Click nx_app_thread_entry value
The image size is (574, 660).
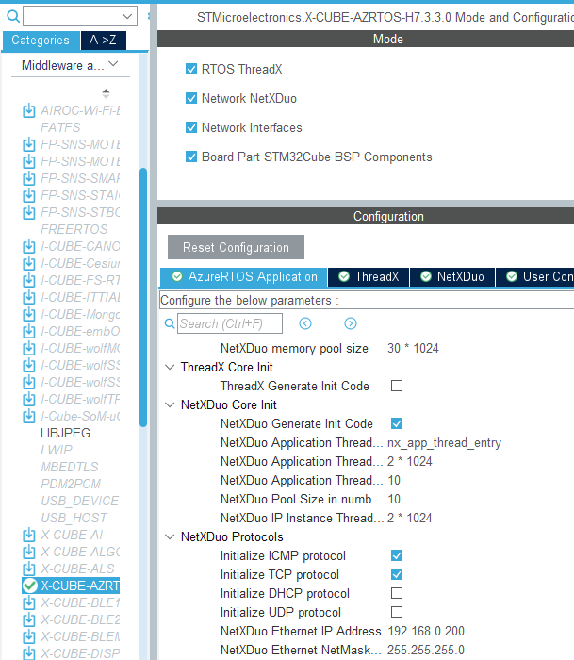[x=444, y=443]
